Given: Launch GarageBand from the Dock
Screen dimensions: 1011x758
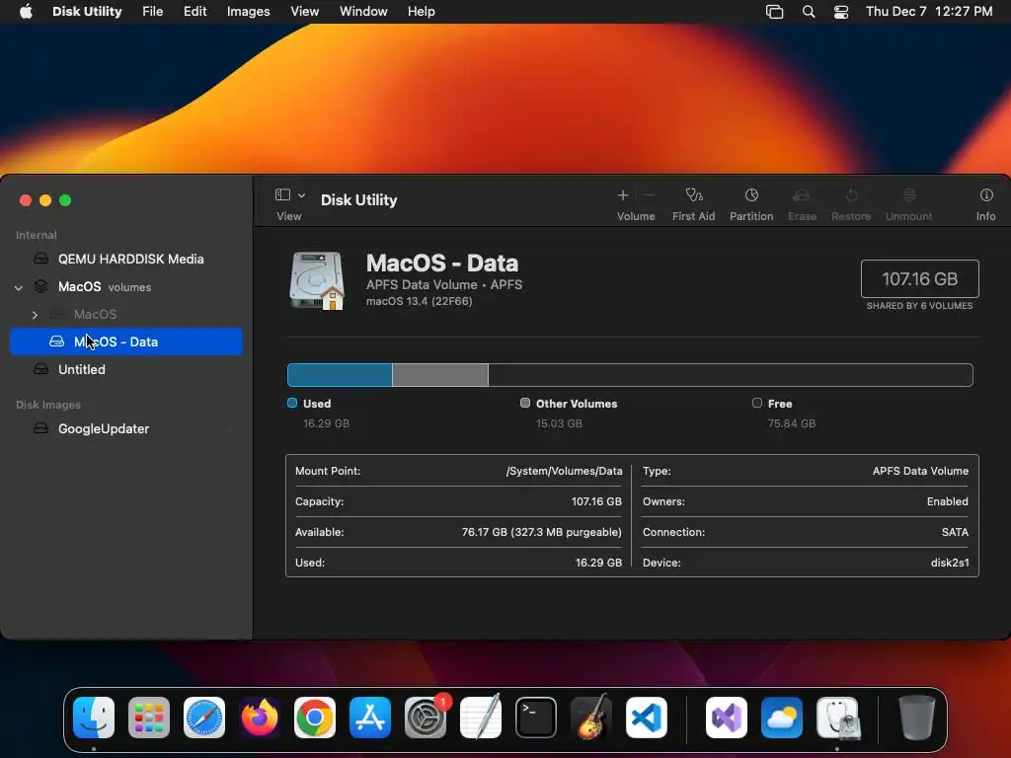Looking at the screenshot, I should click(x=591, y=718).
